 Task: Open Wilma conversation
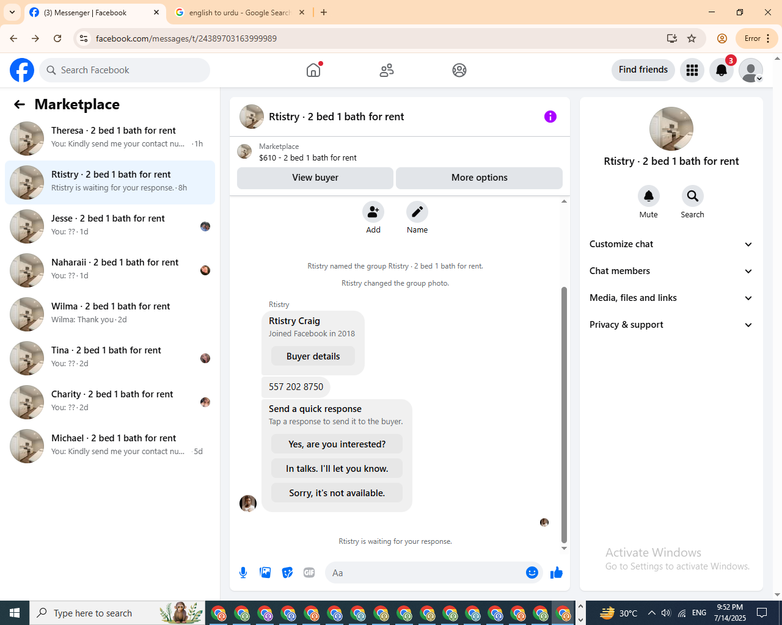tap(110, 314)
